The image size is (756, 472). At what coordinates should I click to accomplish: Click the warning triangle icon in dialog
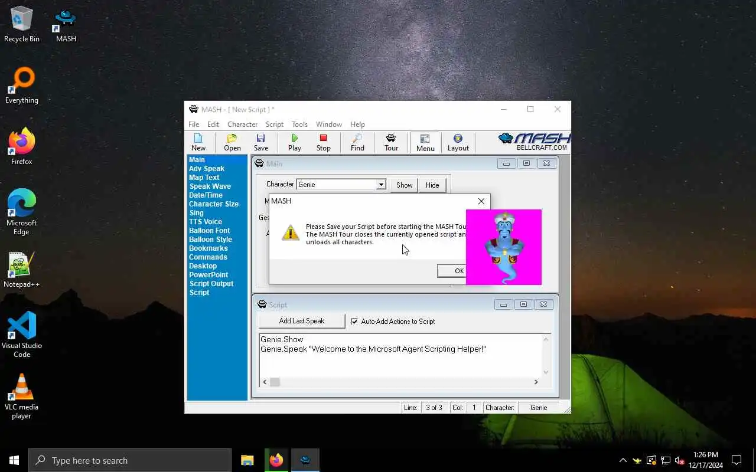pyautogui.click(x=290, y=232)
